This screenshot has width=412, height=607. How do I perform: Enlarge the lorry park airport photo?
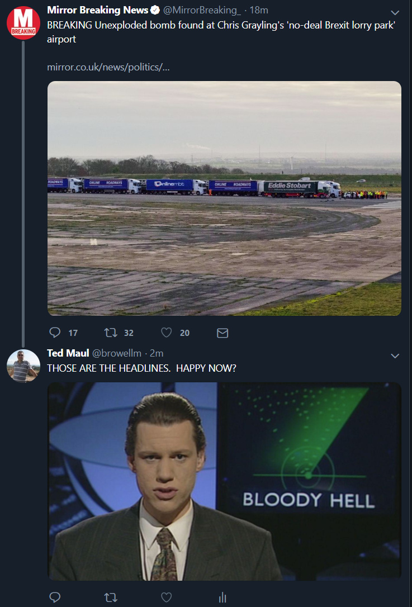pos(224,198)
